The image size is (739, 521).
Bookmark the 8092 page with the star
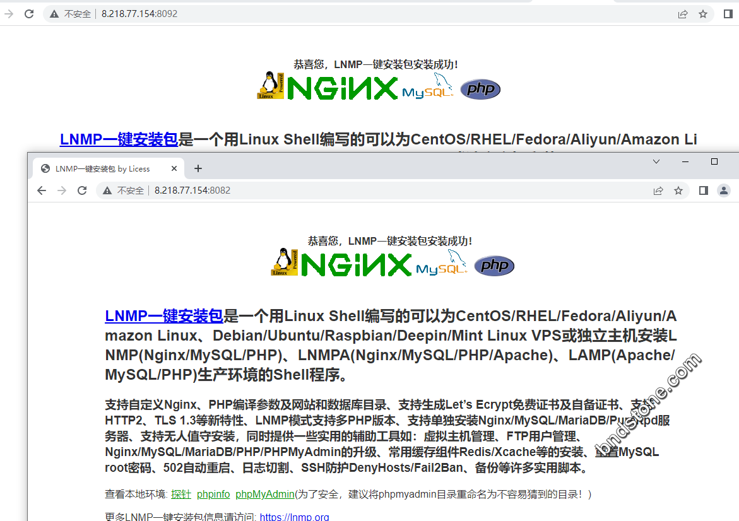pyautogui.click(x=702, y=14)
